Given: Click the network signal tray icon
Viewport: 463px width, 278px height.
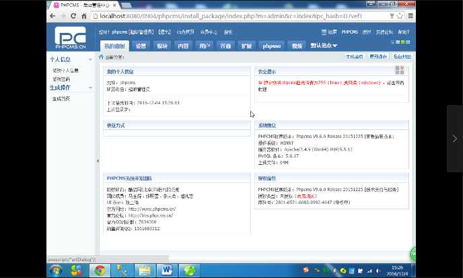Looking at the screenshot, I should 369,271.
